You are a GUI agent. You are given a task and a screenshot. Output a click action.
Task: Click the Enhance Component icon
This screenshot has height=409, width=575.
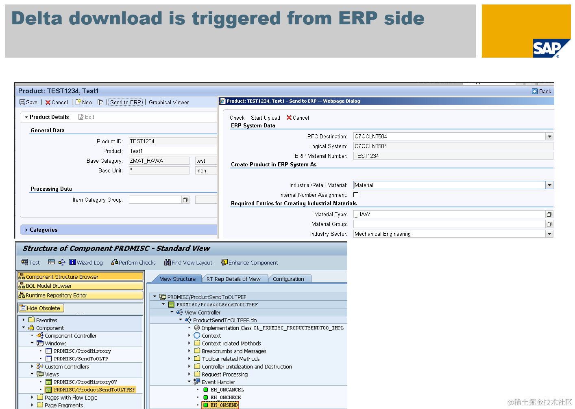tap(224, 262)
